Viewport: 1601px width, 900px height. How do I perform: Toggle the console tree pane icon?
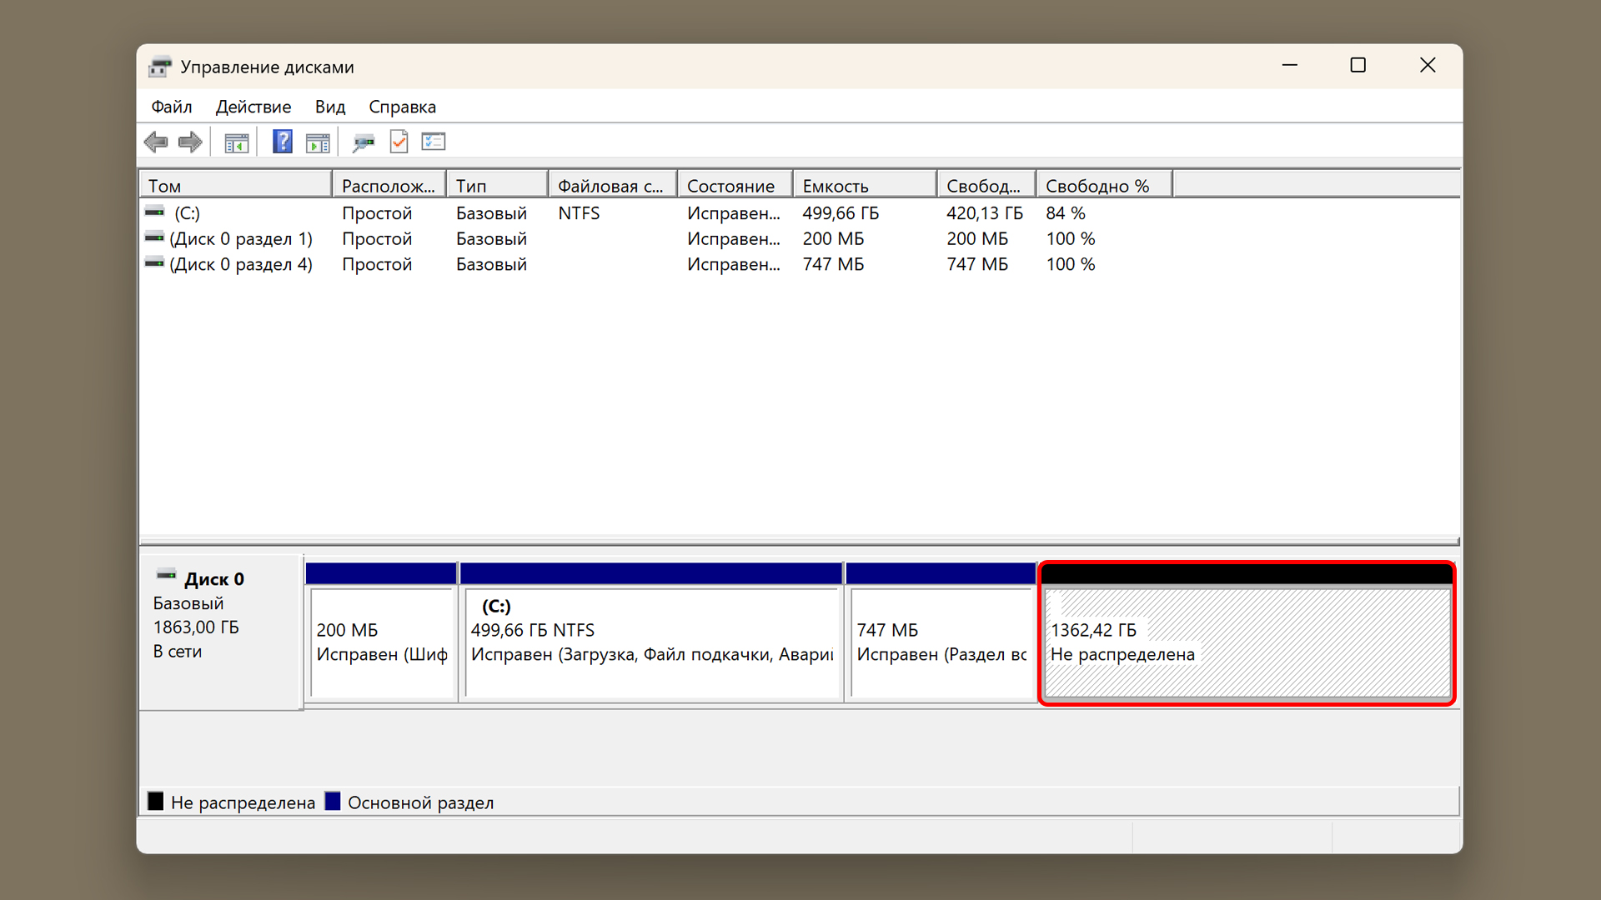[x=237, y=142]
